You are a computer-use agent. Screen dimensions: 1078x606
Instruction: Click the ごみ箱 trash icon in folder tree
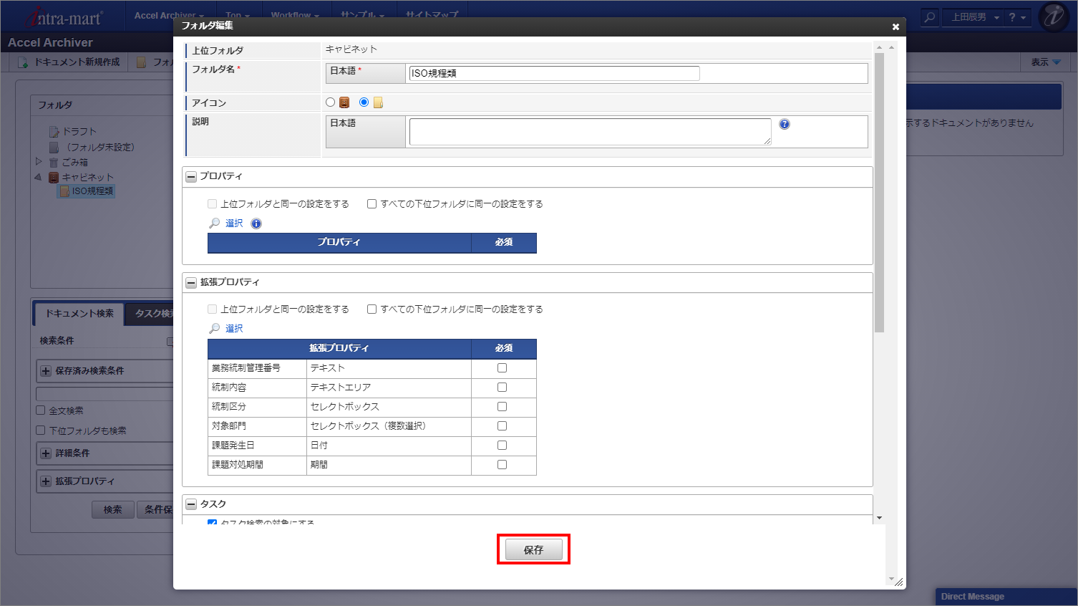coord(54,163)
